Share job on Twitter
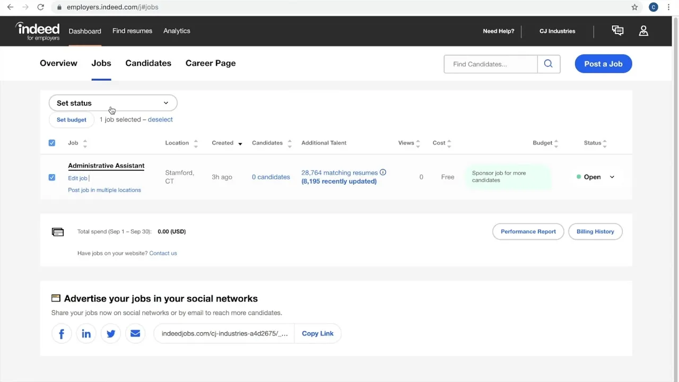This screenshot has height=382, width=679. pos(110,334)
